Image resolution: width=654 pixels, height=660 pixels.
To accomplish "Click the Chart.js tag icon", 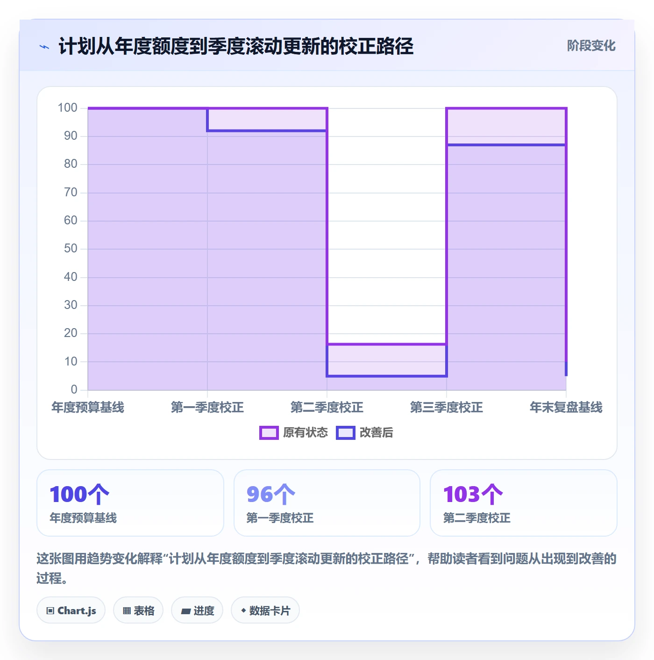I will coord(50,610).
